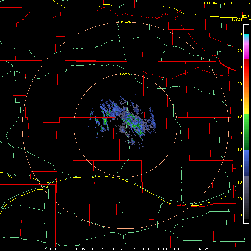Click the 40 value on the dBZ scale
Image resolution: width=251 pixels, height=251 pixels.
(x=240, y=100)
